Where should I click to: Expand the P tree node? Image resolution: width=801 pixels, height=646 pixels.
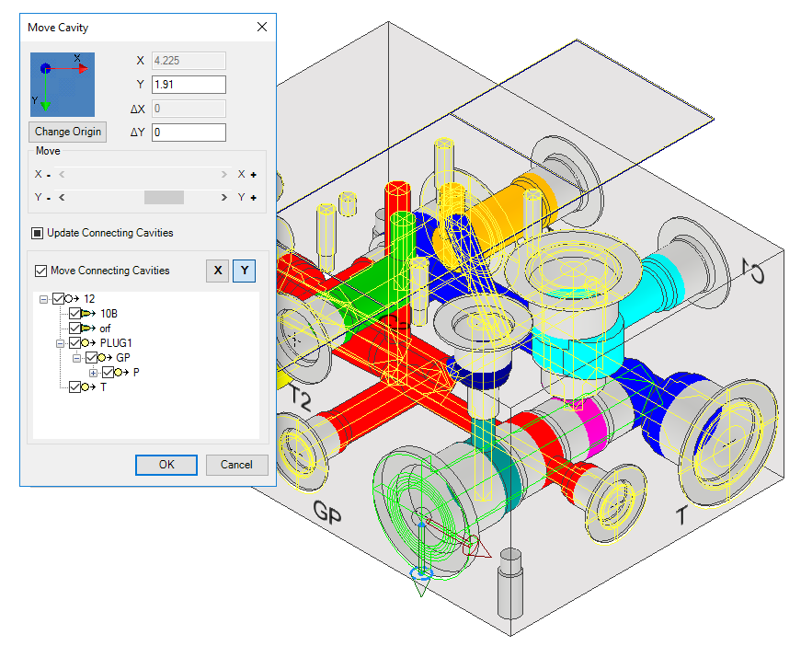94,373
